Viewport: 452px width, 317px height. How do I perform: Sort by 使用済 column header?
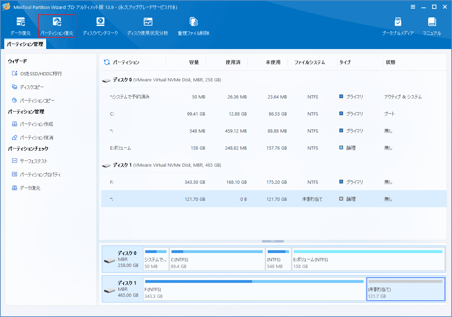click(x=233, y=62)
